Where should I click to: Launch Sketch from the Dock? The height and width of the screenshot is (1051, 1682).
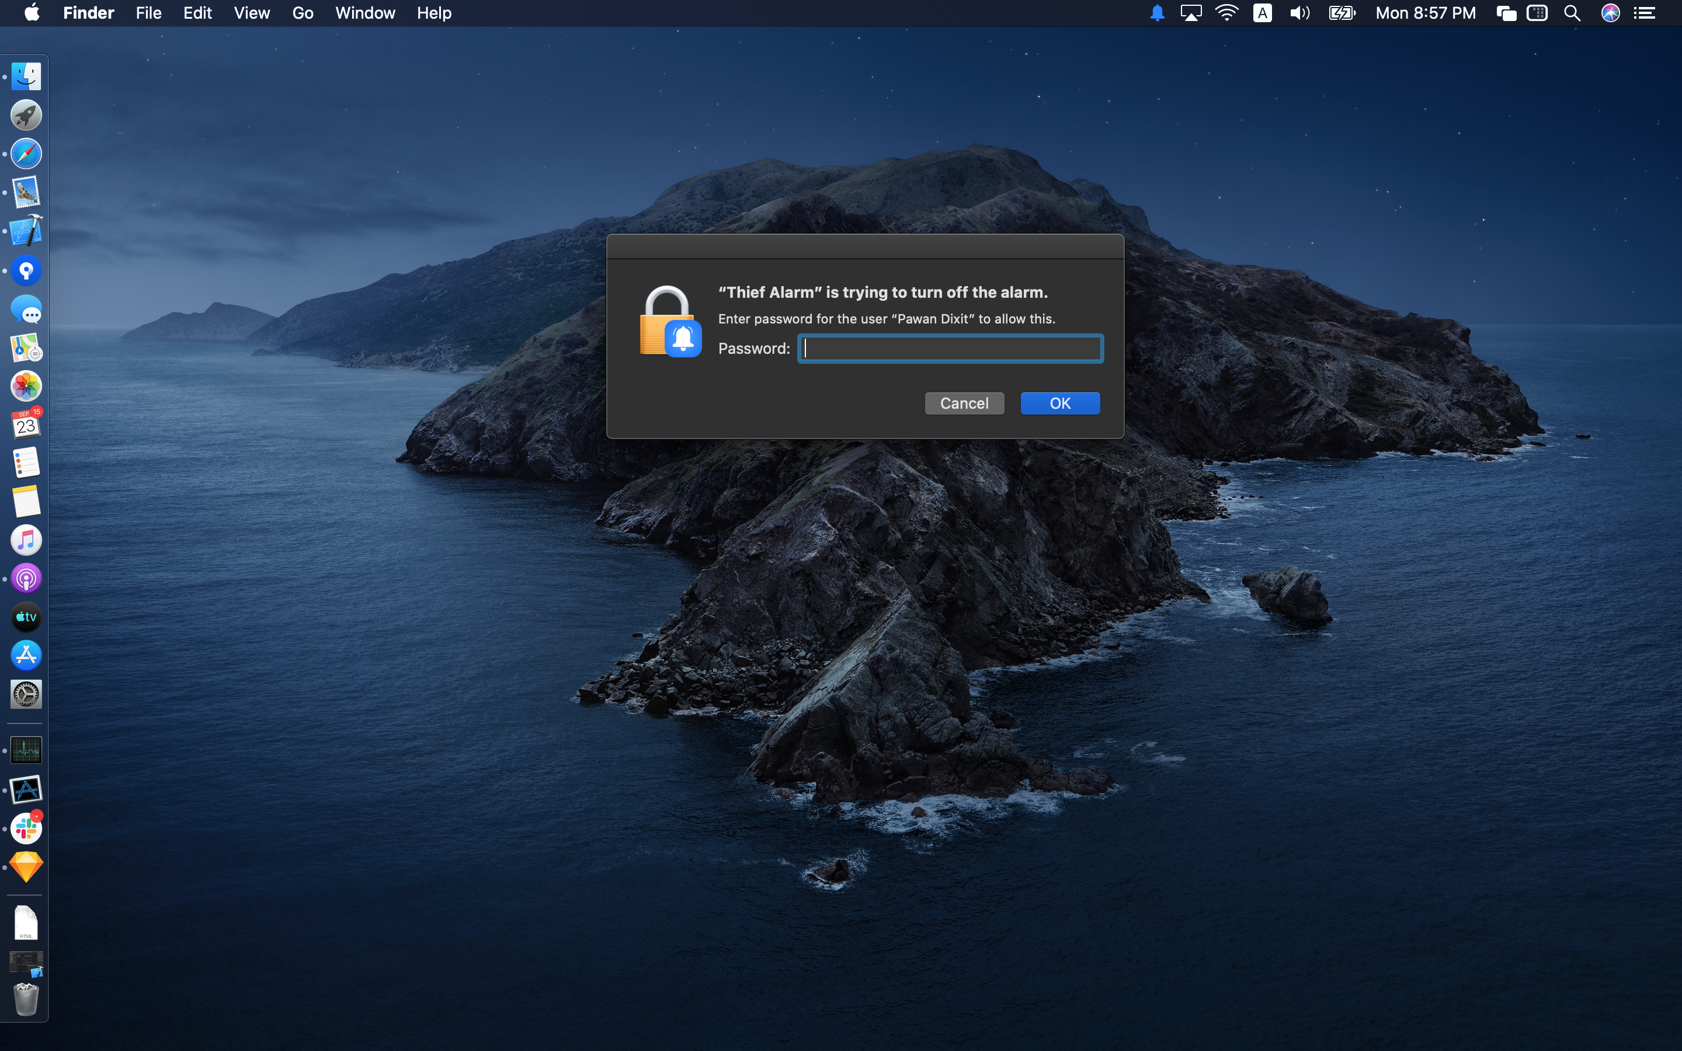(x=26, y=867)
